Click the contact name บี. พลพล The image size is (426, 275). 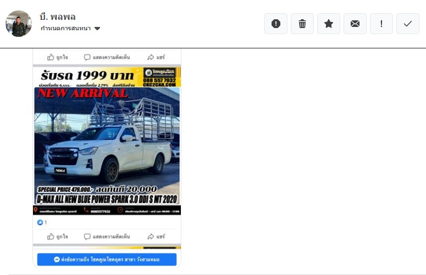[58, 17]
